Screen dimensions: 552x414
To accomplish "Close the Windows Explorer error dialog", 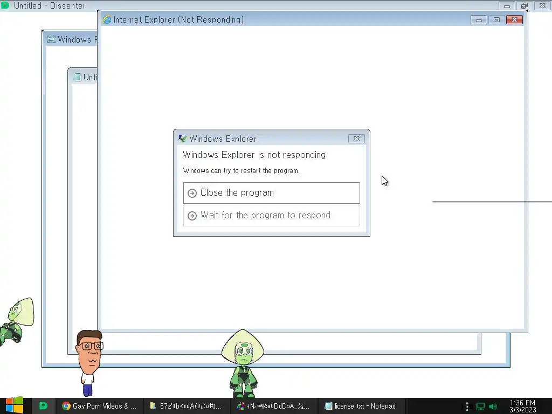I will (x=356, y=139).
